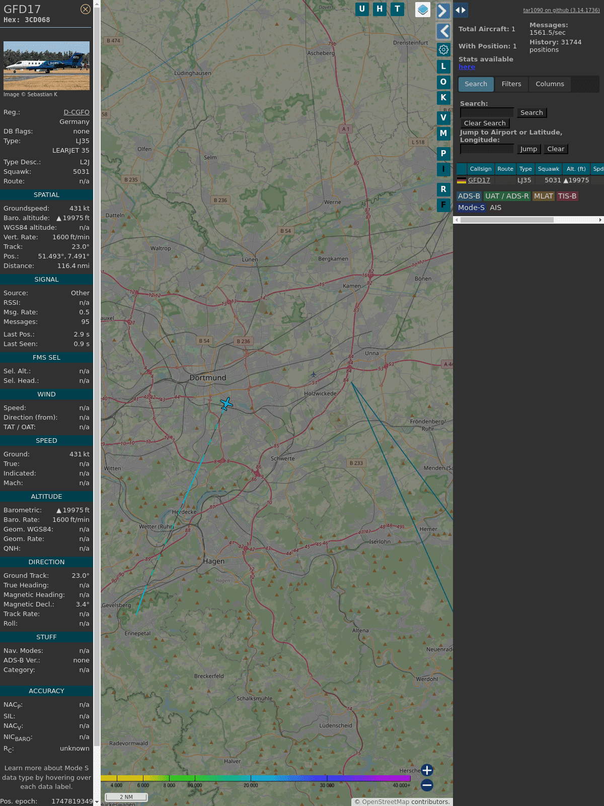Click the left chevron sidebar button
The height and width of the screenshot is (806, 604).
443,31
